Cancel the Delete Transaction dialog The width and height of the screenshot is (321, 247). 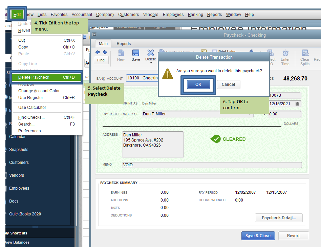click(228, 84)
